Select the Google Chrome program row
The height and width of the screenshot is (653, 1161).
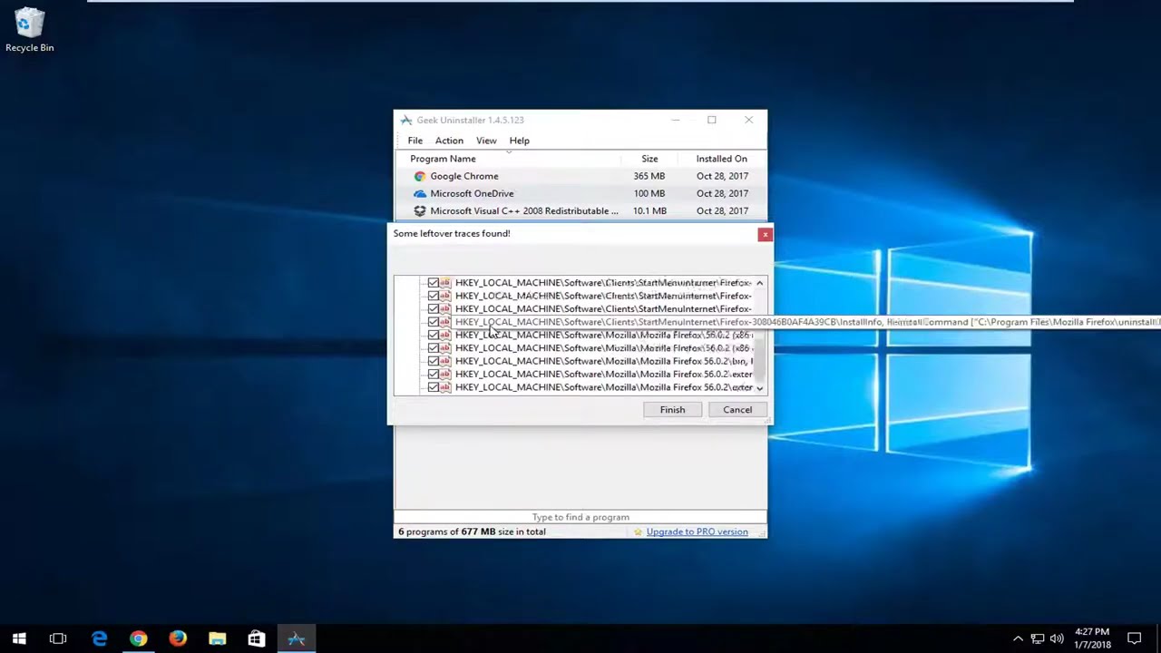580,176
